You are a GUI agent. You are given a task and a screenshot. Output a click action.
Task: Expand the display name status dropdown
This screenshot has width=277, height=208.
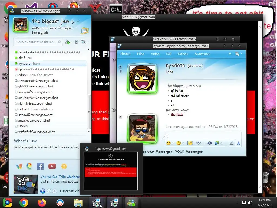coord(78,22)
